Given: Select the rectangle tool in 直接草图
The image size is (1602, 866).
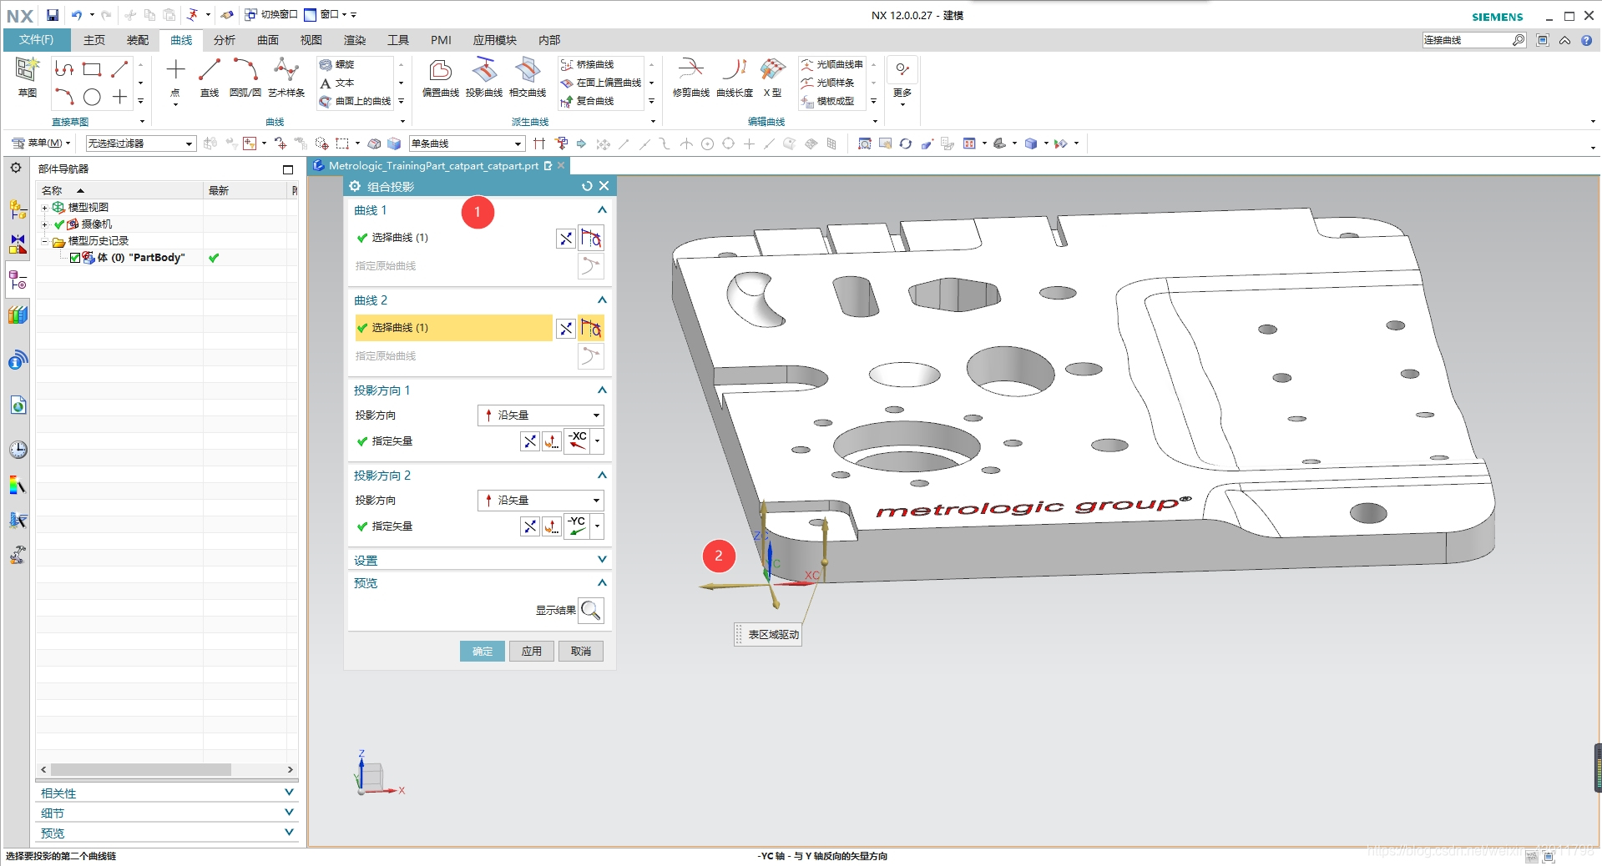Looking at the screenshot, I should (92, 69).
